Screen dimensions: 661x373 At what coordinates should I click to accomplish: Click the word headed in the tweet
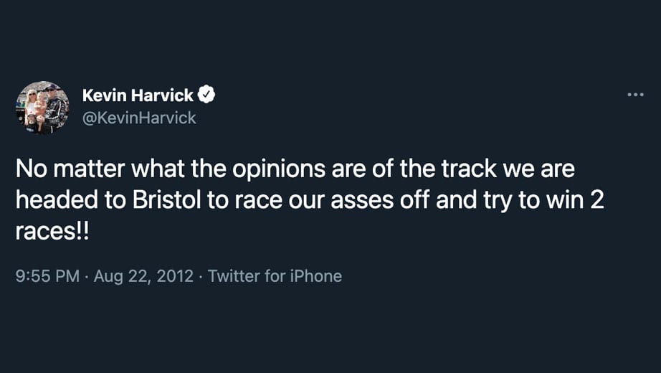57,200
